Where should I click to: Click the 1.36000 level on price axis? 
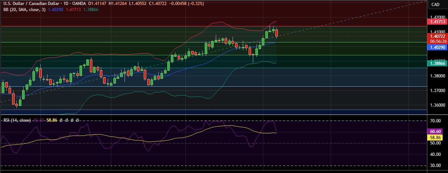[x=437, y=105]
